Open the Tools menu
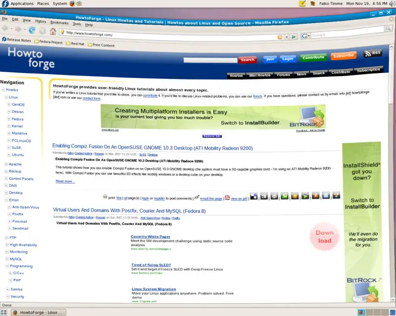Image resolution: width=396 pixels, height=316 pixels. pos(77,24)
